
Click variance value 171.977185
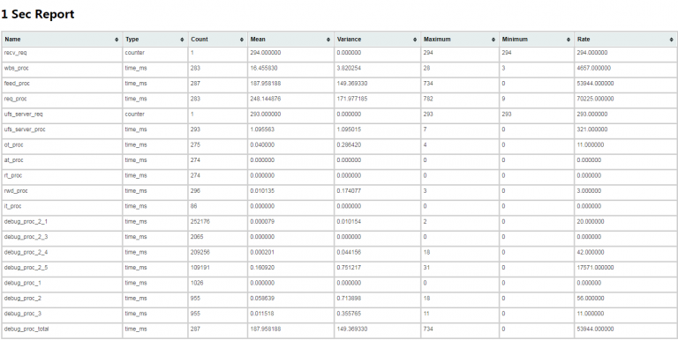click(352, 99)
